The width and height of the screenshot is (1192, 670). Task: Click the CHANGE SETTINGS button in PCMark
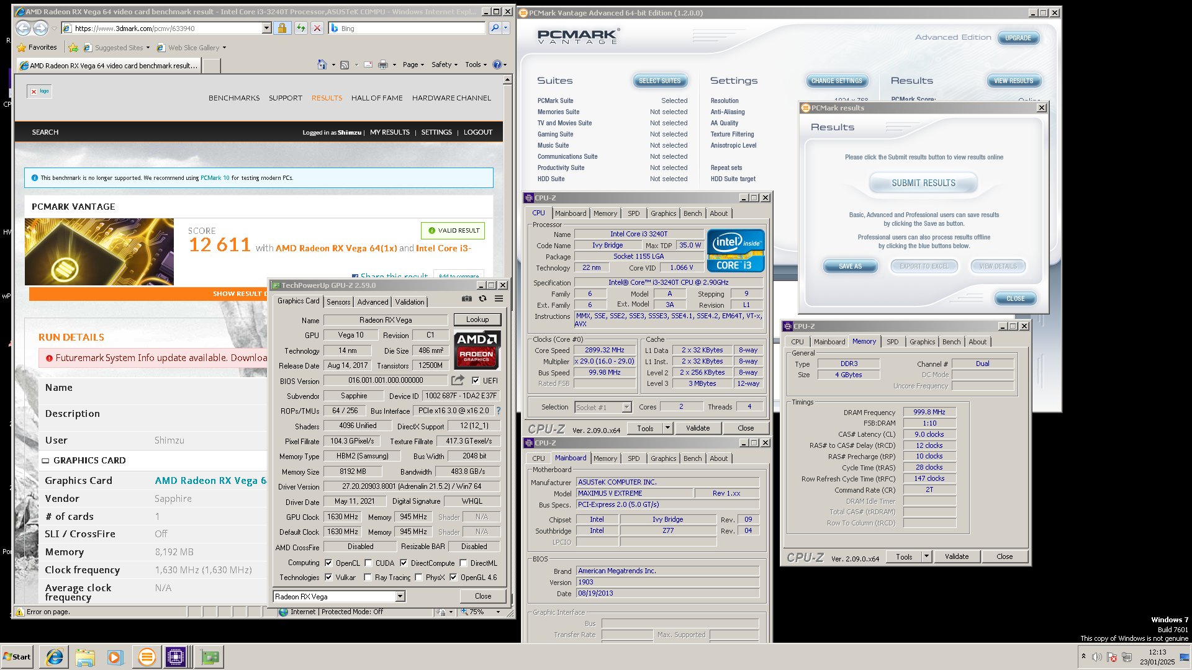click(836, 81)
